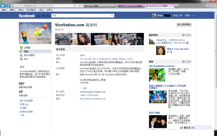Click the browser Home icon

coord(207,6)
